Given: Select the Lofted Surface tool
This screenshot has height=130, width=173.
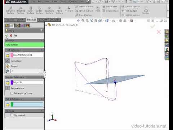Looking at the screenshot, I should click(x=39, y=10).
